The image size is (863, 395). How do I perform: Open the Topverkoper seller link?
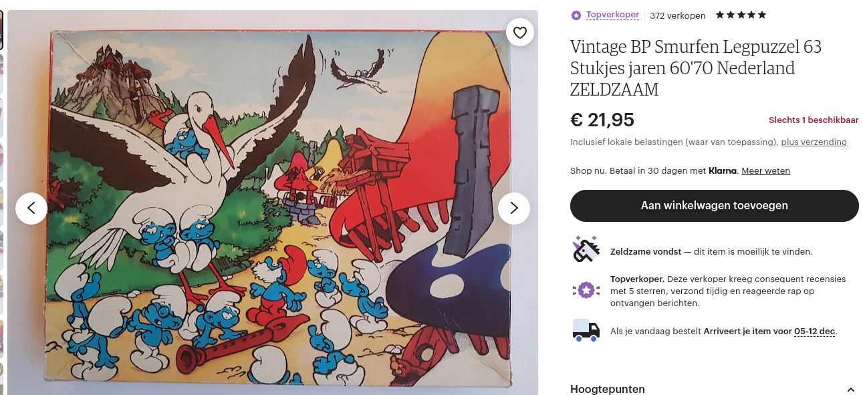point(612,15)
